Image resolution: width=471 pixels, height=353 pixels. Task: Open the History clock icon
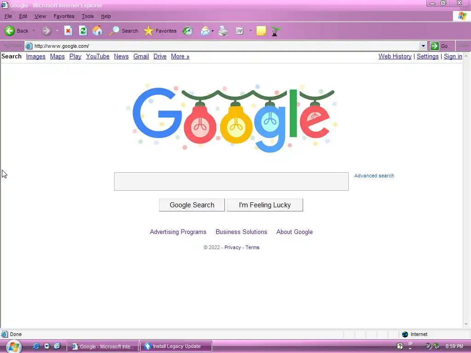click(188, 31)
